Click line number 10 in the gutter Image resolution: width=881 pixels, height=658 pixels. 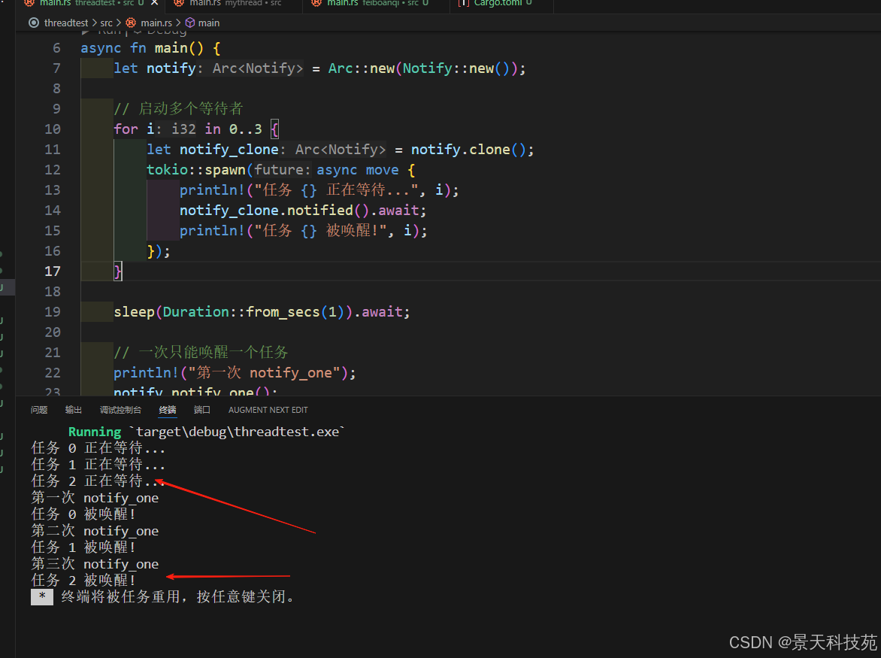point(53,129)
